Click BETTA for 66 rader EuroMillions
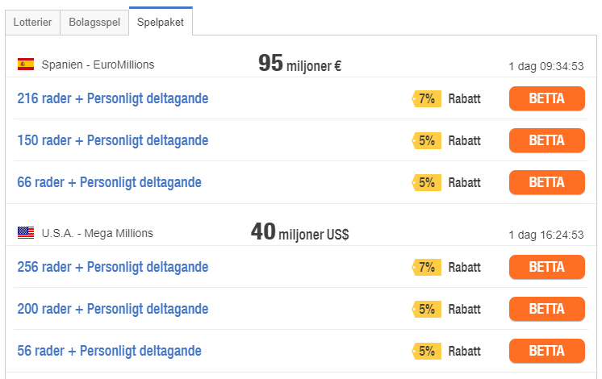Viewport: 602px width, 379px height. point(546,182)
